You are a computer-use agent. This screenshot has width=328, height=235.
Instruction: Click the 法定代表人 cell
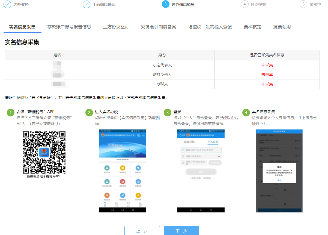click(162, 65)
